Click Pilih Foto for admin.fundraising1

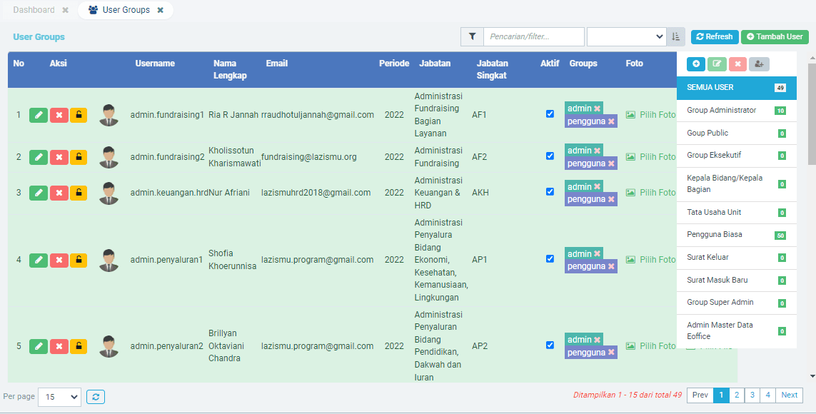tap(650, 114)
